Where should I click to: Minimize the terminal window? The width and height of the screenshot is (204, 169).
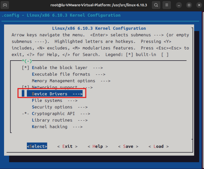point(179,5)
